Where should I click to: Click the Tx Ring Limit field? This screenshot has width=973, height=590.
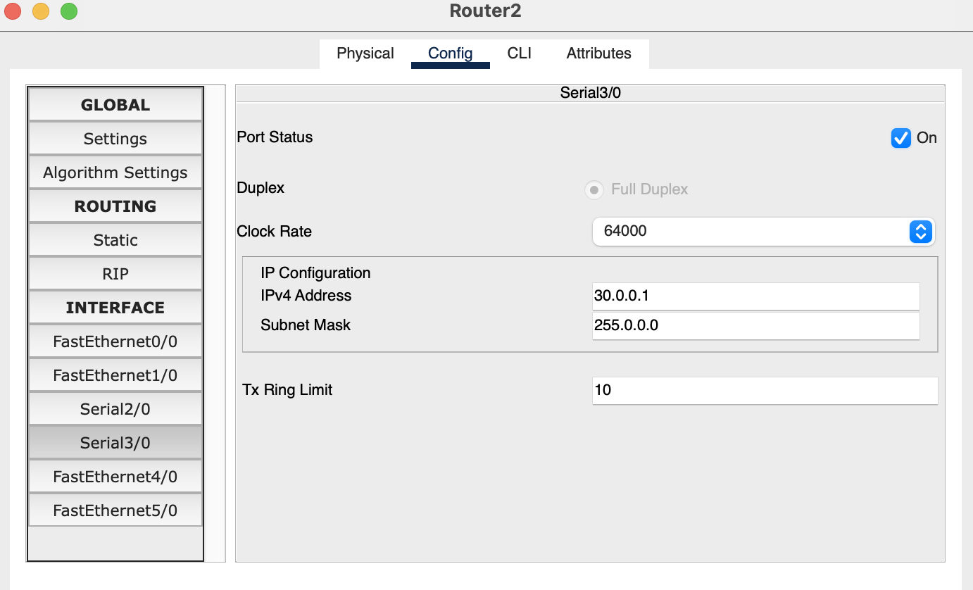click(x=765, y=390)
